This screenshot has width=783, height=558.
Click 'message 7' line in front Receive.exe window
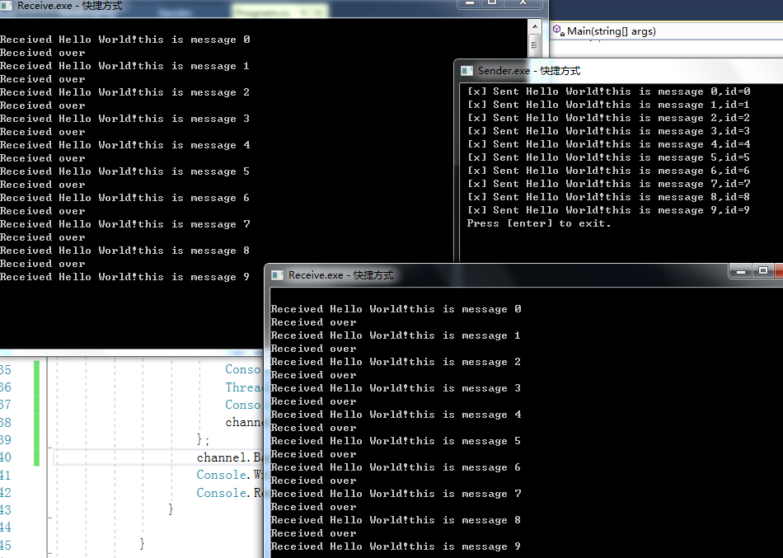pos(396,494)
